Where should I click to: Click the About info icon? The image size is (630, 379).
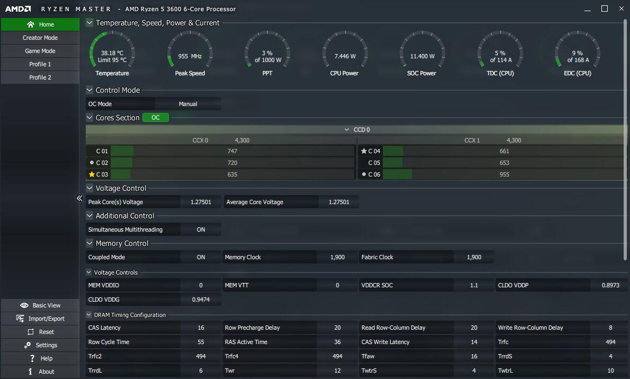[x=30, y=372]
